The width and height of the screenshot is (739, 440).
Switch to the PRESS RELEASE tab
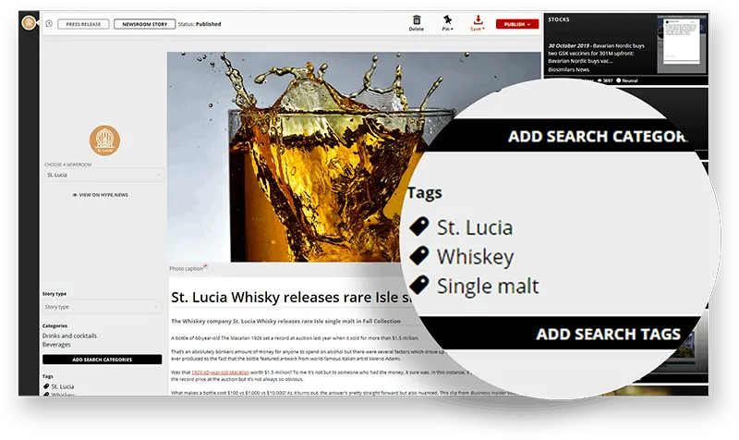pyautogui.click(x=83, y=24)
